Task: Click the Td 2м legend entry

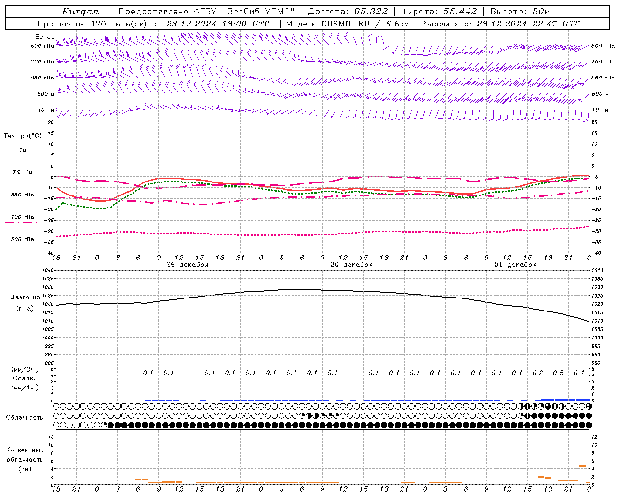Action: tap(23, 172)
